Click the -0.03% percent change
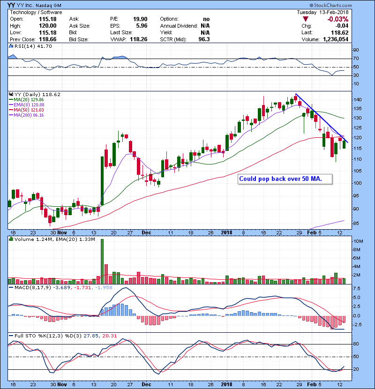375x389 pixels. [x=338, y=19]
